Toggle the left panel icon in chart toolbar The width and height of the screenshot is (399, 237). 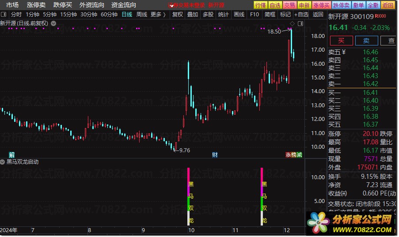pos(4,15)
